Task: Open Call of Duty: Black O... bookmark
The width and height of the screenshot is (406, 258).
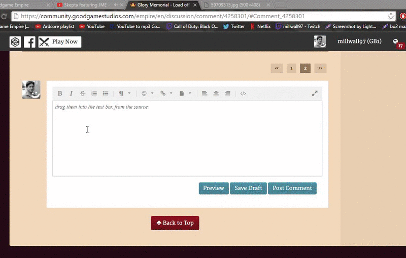Action: point(192,26)
